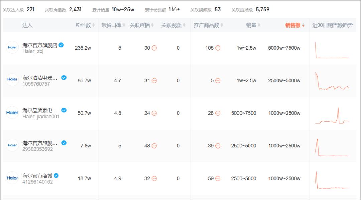Sort by 带货口碑 using its arrow
This screenshot has height=200, width=361.
124,25
